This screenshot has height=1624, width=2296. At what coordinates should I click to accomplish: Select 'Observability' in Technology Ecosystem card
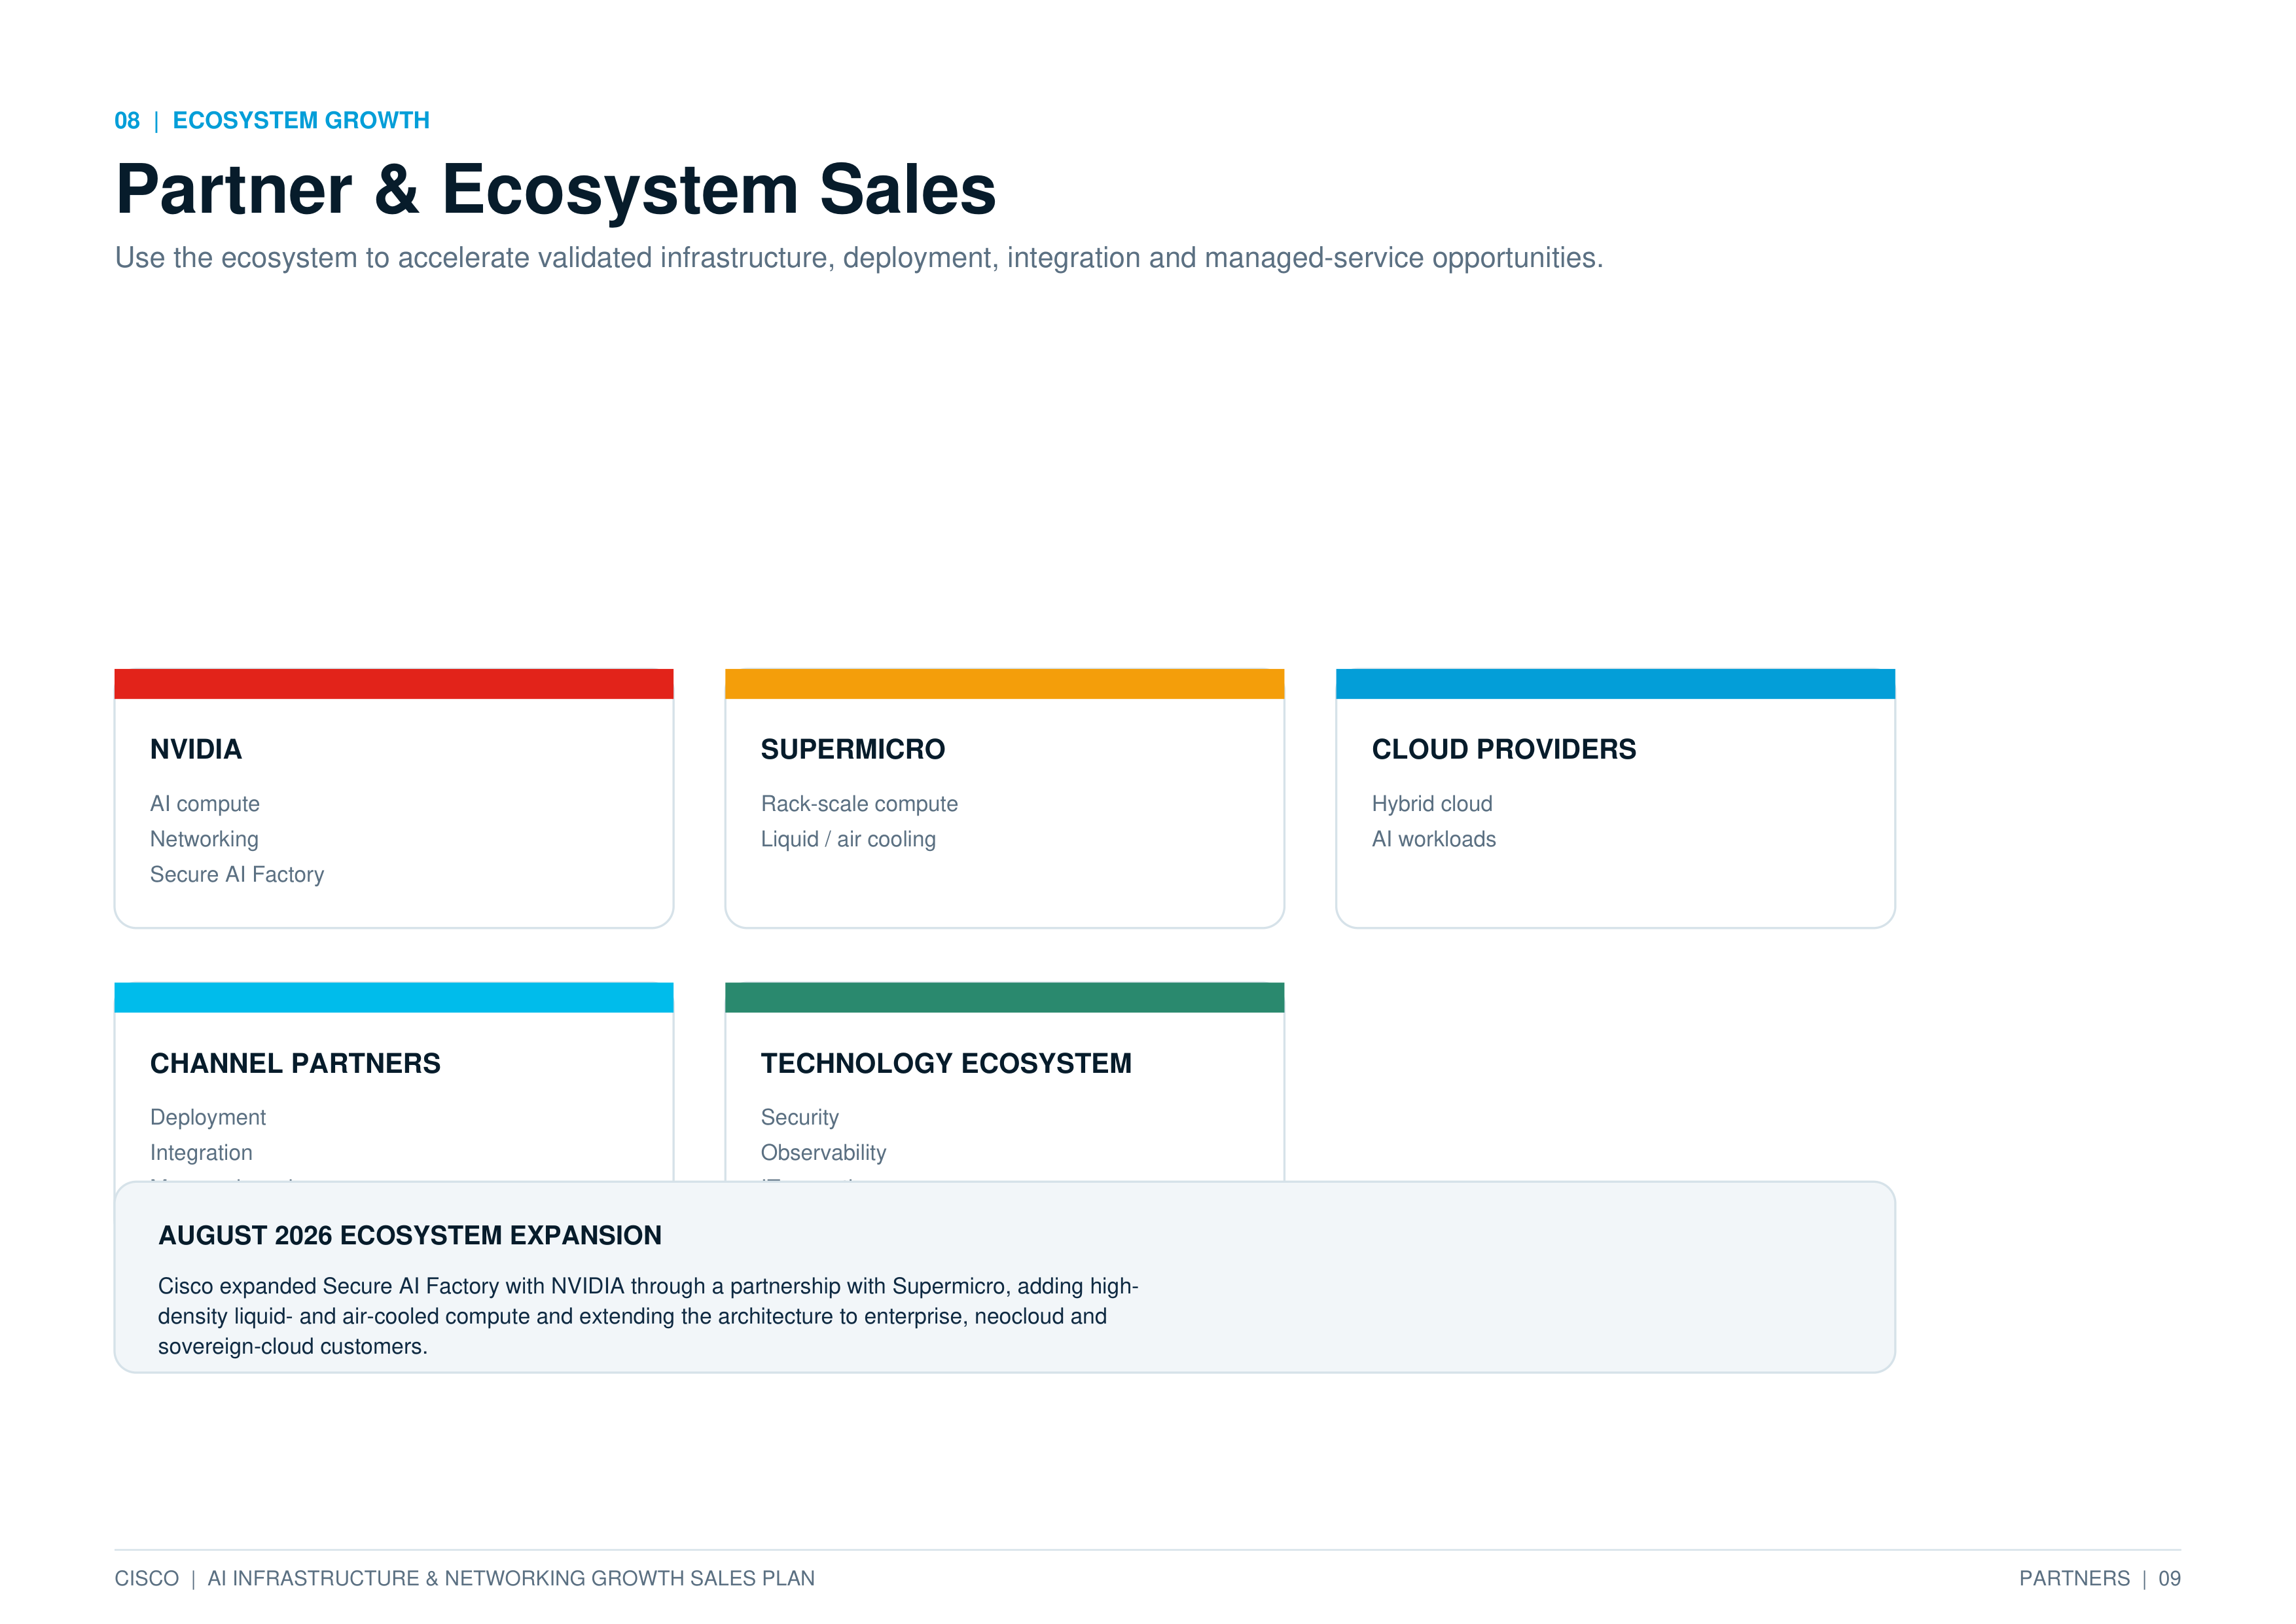coord(824,1153)
